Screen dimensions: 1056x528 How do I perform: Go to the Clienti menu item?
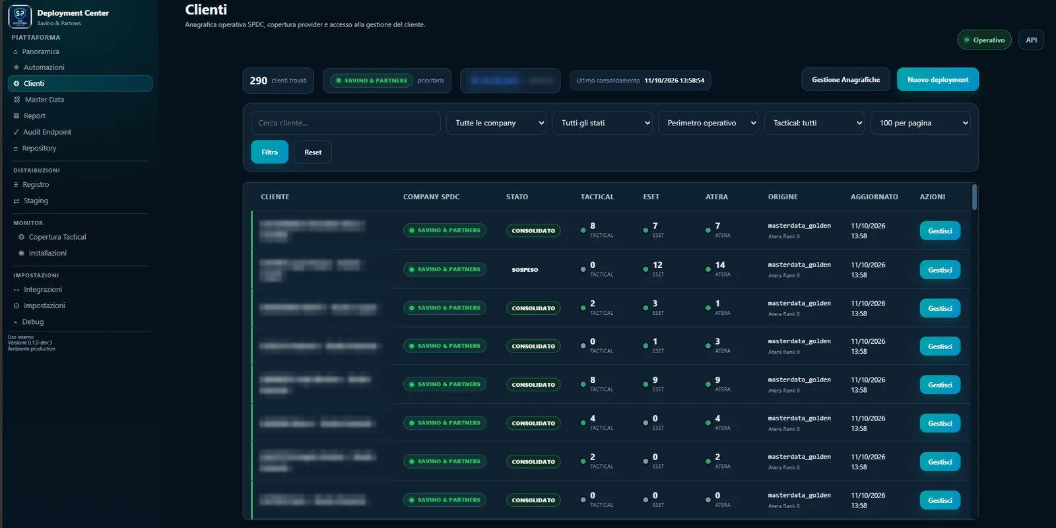[x=80, y=83]
